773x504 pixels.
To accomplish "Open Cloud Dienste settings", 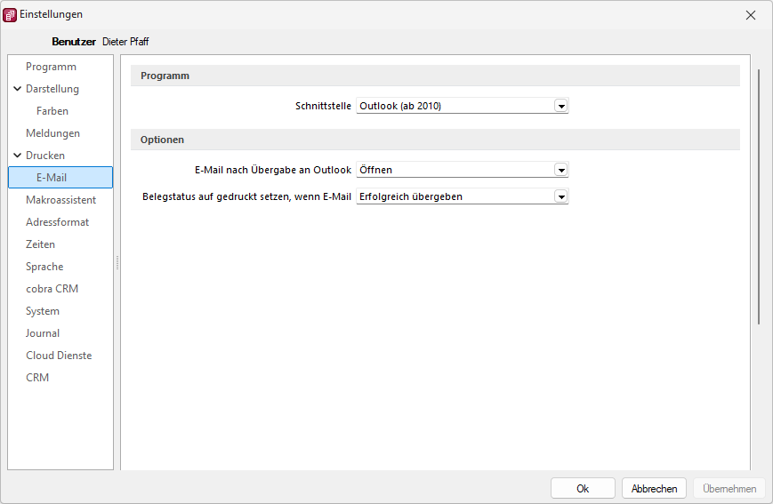I will [x=59, y=356].
